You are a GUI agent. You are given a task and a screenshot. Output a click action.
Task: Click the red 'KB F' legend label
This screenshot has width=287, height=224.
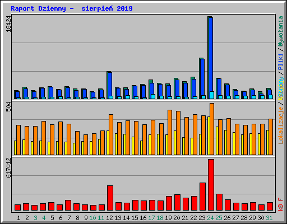pos(281,204)
